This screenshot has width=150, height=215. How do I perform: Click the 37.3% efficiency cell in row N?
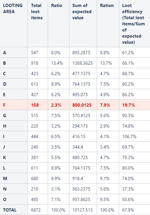point(128,189)
